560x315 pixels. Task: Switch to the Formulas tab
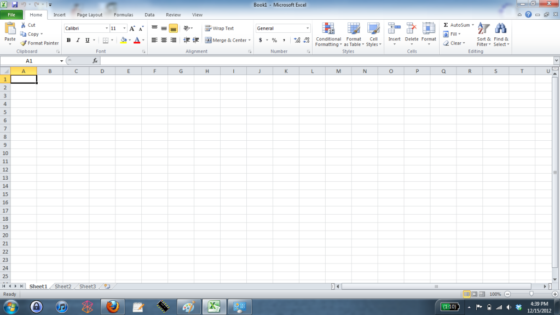(x=124, y=15)
